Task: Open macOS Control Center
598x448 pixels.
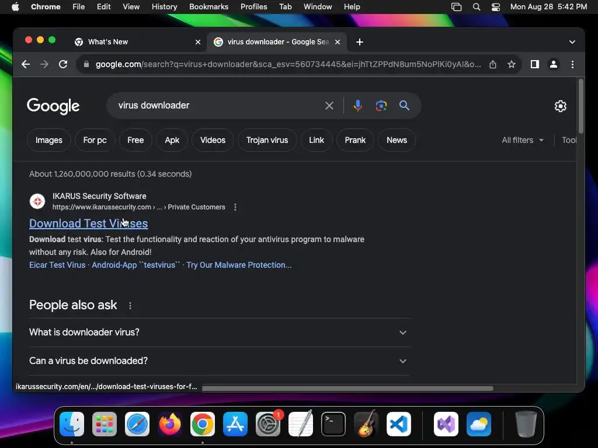Action: click(x=495, y=7)
